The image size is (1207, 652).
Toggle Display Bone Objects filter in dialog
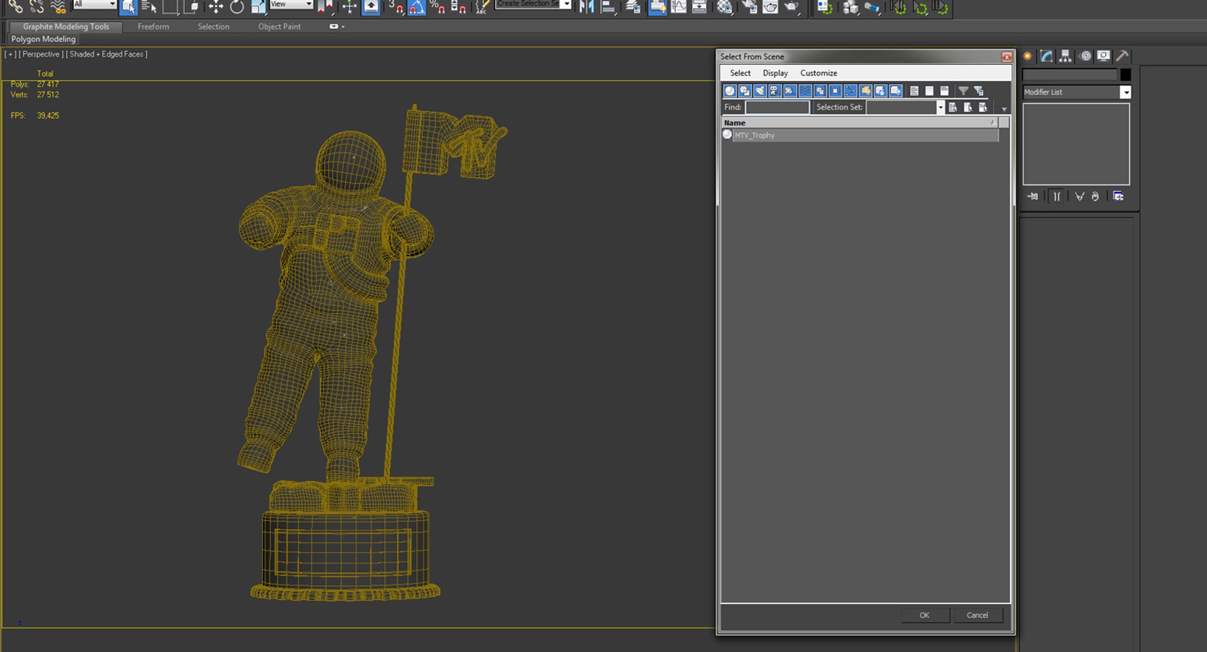coord(851,91)
